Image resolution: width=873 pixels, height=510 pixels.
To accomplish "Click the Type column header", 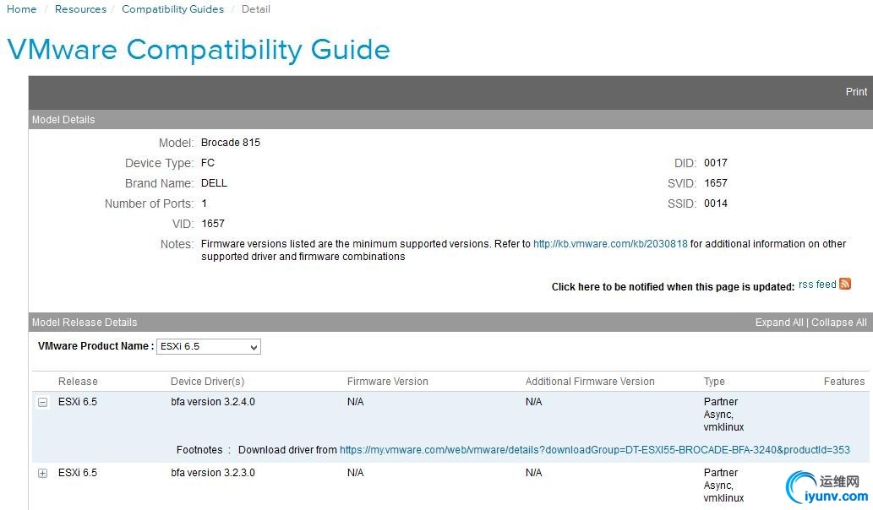I will [x=714, y=382].
